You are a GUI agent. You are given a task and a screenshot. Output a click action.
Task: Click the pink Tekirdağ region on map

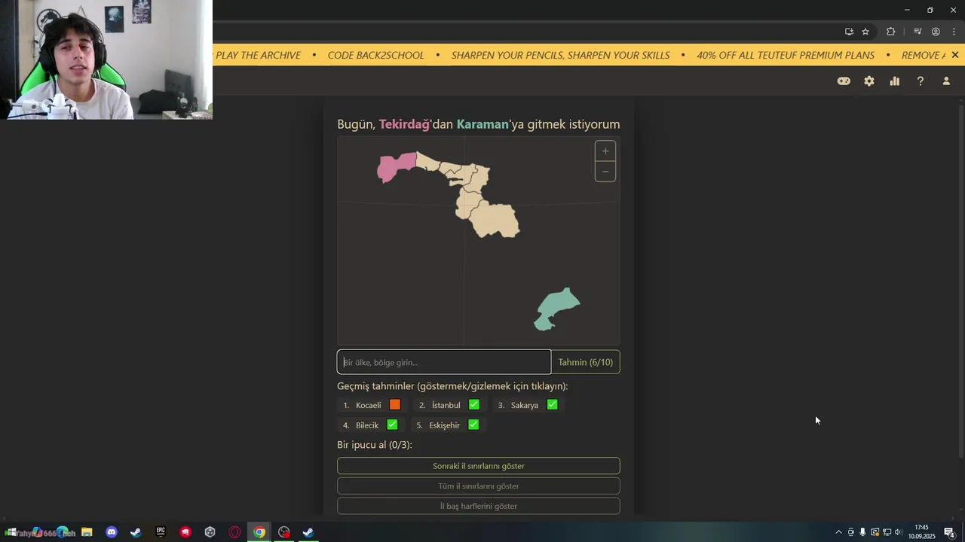click(394, 168)
